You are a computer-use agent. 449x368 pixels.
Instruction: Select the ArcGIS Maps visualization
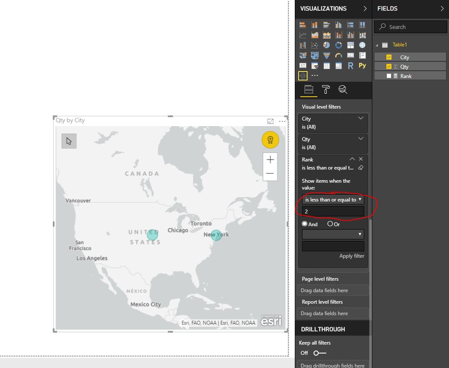coord(303,76)
